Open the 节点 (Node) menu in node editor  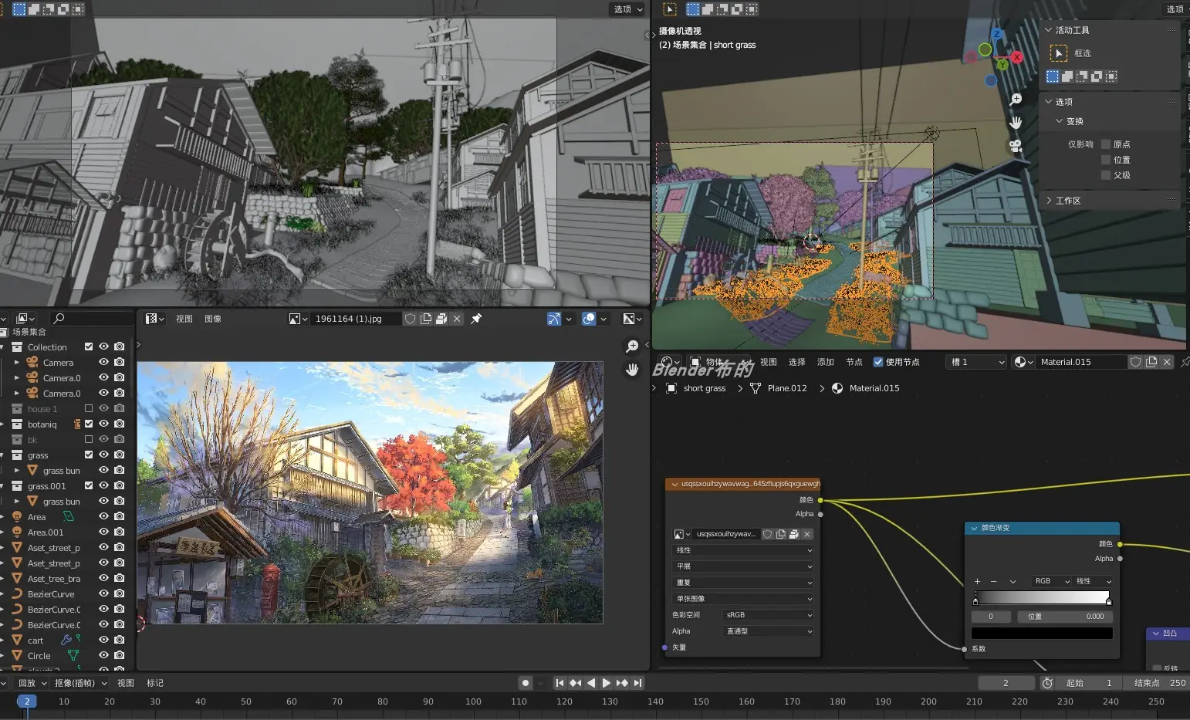pos(854,362)
